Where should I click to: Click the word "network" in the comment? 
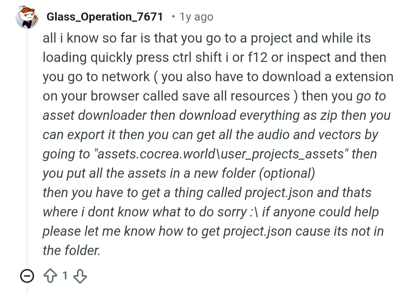click(125, 77)
